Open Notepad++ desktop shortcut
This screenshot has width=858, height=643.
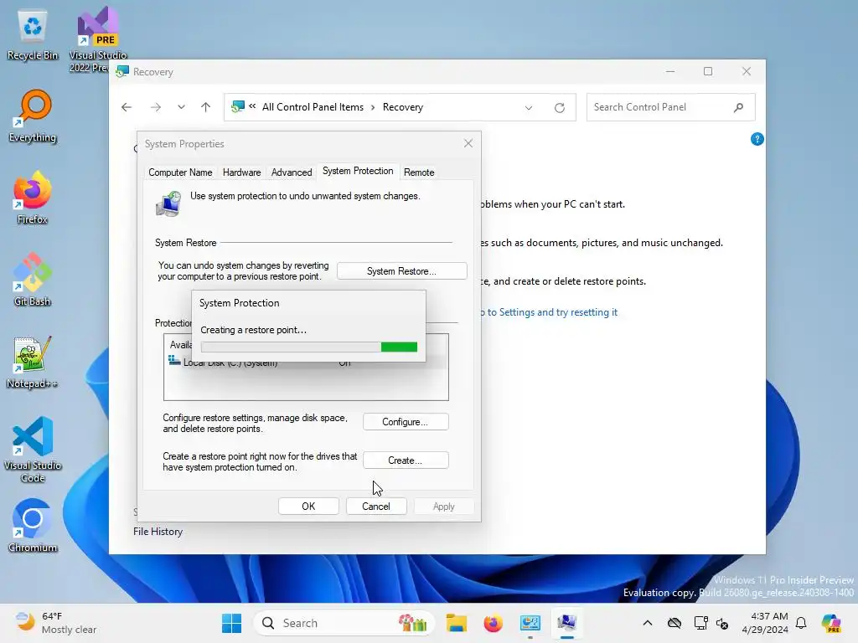(33, 362)
